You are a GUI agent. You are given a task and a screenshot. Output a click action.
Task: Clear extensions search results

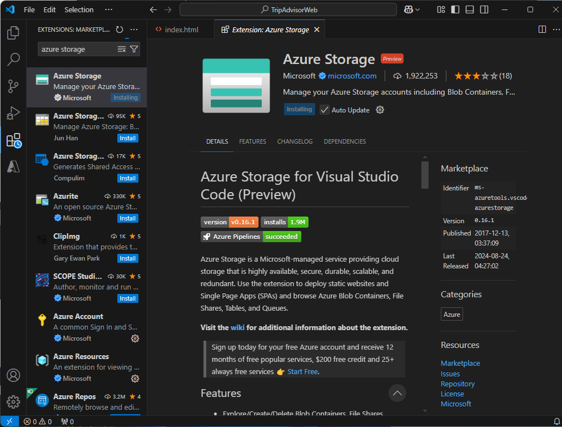[122, 49]
